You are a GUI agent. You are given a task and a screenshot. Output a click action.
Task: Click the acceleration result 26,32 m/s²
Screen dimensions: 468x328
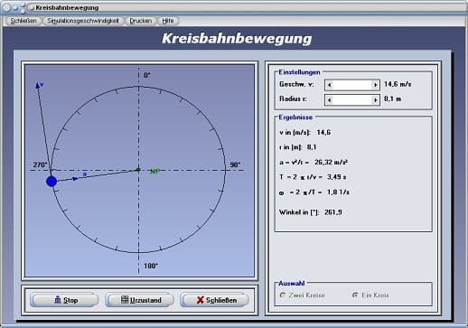tap(331, 162)
